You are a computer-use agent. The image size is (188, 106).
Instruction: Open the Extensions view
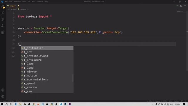coord(3,32)
